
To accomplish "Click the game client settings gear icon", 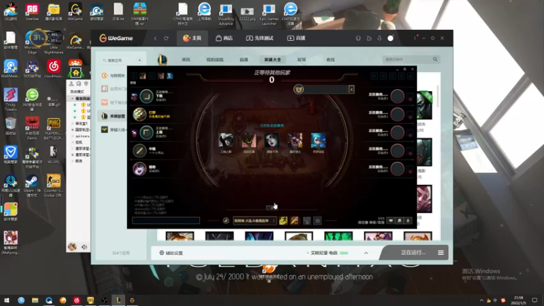I will click(x=405, y=69).
